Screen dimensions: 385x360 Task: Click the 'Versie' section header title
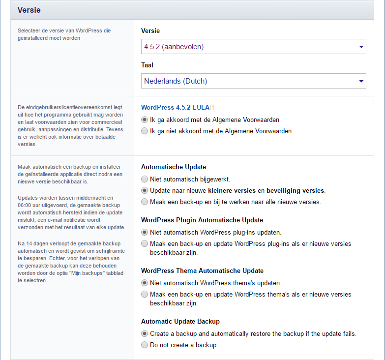coord(29,10)
